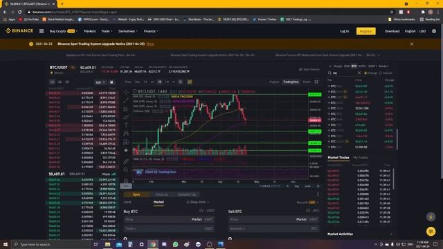Toggle log scale on the chart
This screenshot has height=249, width=443.
click(x=297, y=186)
